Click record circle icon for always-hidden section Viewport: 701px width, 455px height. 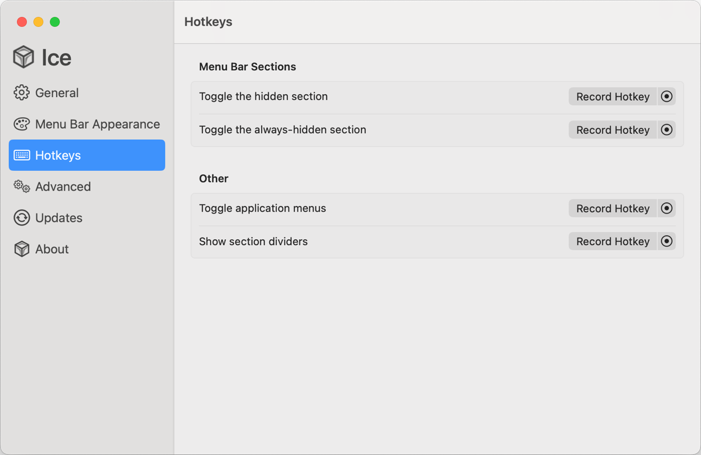pyautogui.click(x=666, y=130)
